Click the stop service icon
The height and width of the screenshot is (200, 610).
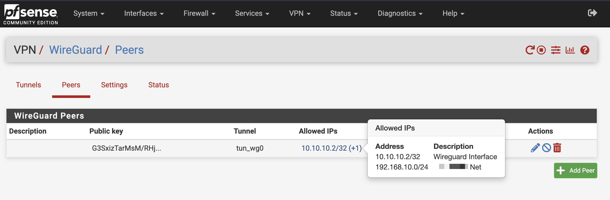(x=541, y=50)
